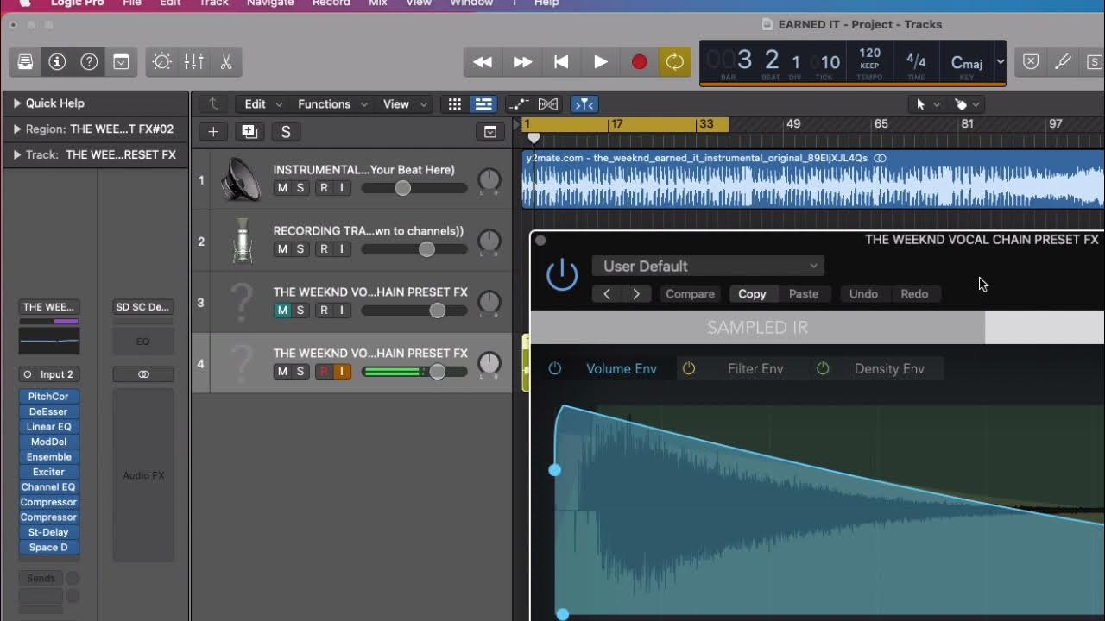Image resolution: width=1105 pixels, height=621 pixels.
Task: Open the Navigate menu
Action: coord(270,3)
